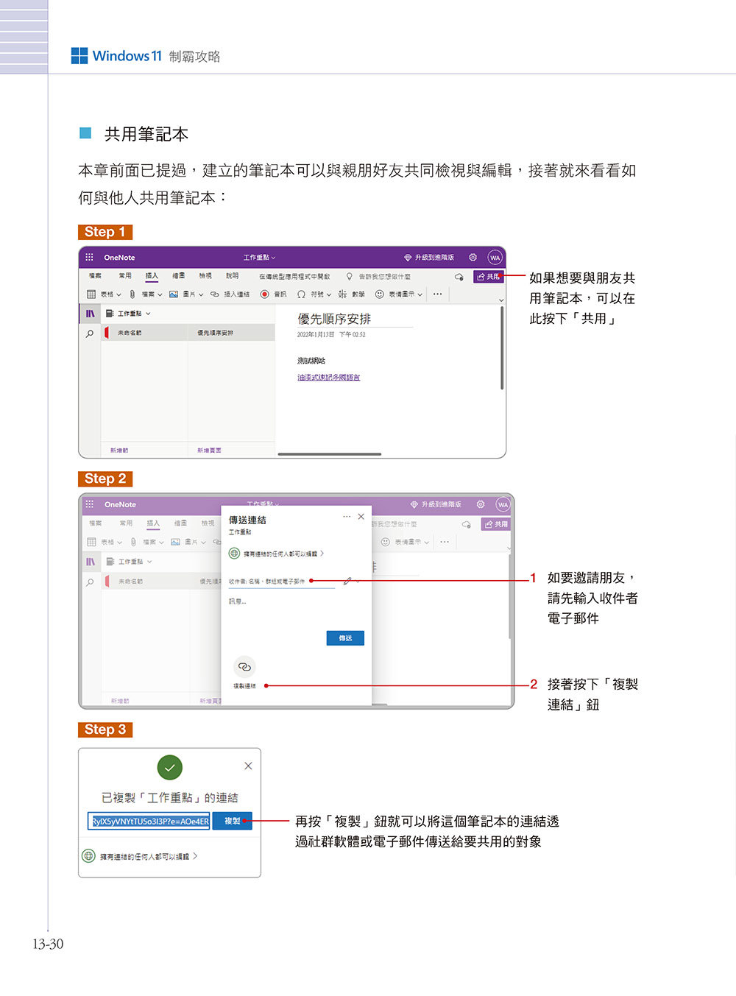Click 新增頁面 in Step 1 window

(x=209, y=450)
